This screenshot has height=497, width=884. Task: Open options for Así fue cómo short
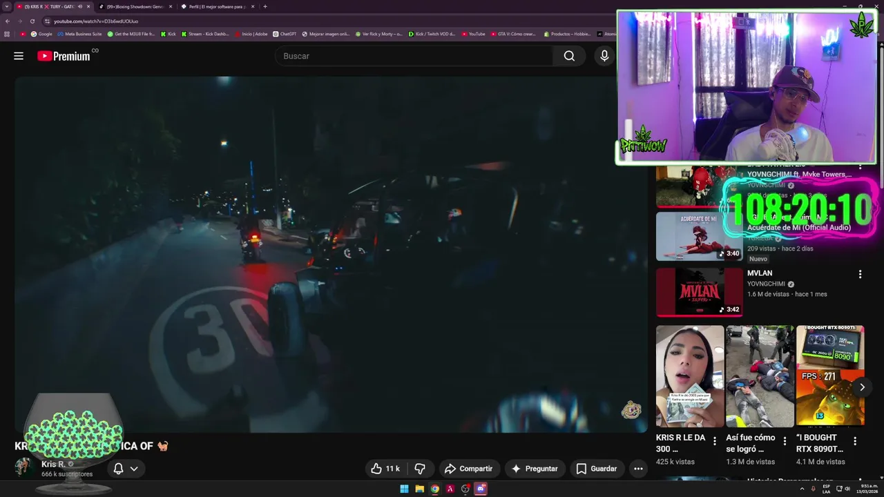(785, 441)
